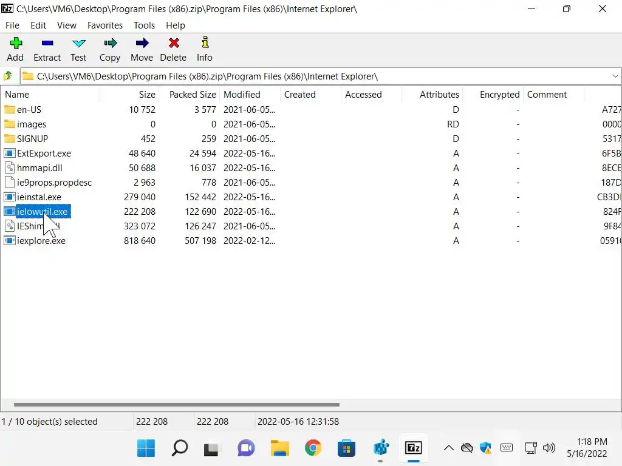Screen dimensions: 622x466
Task: Open the Tools menu
Action: 144,25
